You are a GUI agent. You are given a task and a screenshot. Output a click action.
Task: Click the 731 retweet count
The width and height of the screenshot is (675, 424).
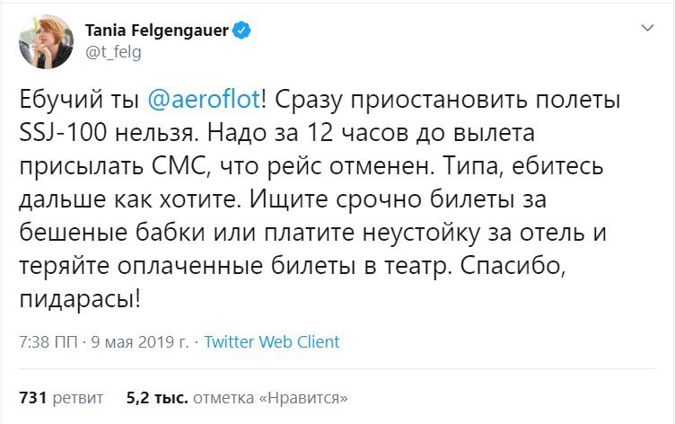[31, 397]
